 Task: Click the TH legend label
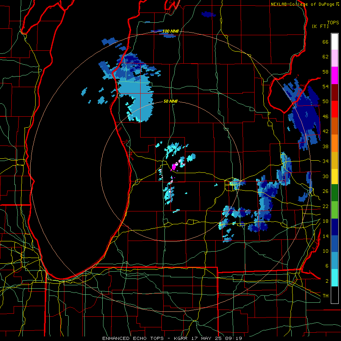(325, 296)
